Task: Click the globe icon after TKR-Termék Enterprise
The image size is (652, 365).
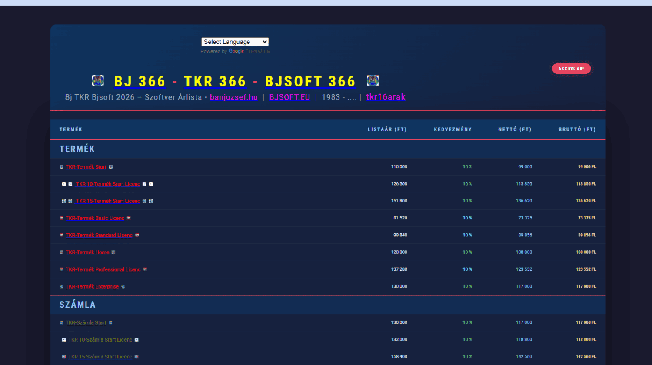Action: click(x=123, y=287)
